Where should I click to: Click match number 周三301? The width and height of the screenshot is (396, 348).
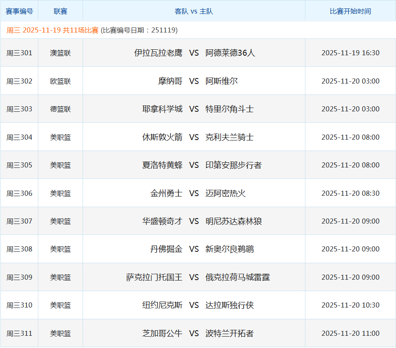(x=19, y=53)
